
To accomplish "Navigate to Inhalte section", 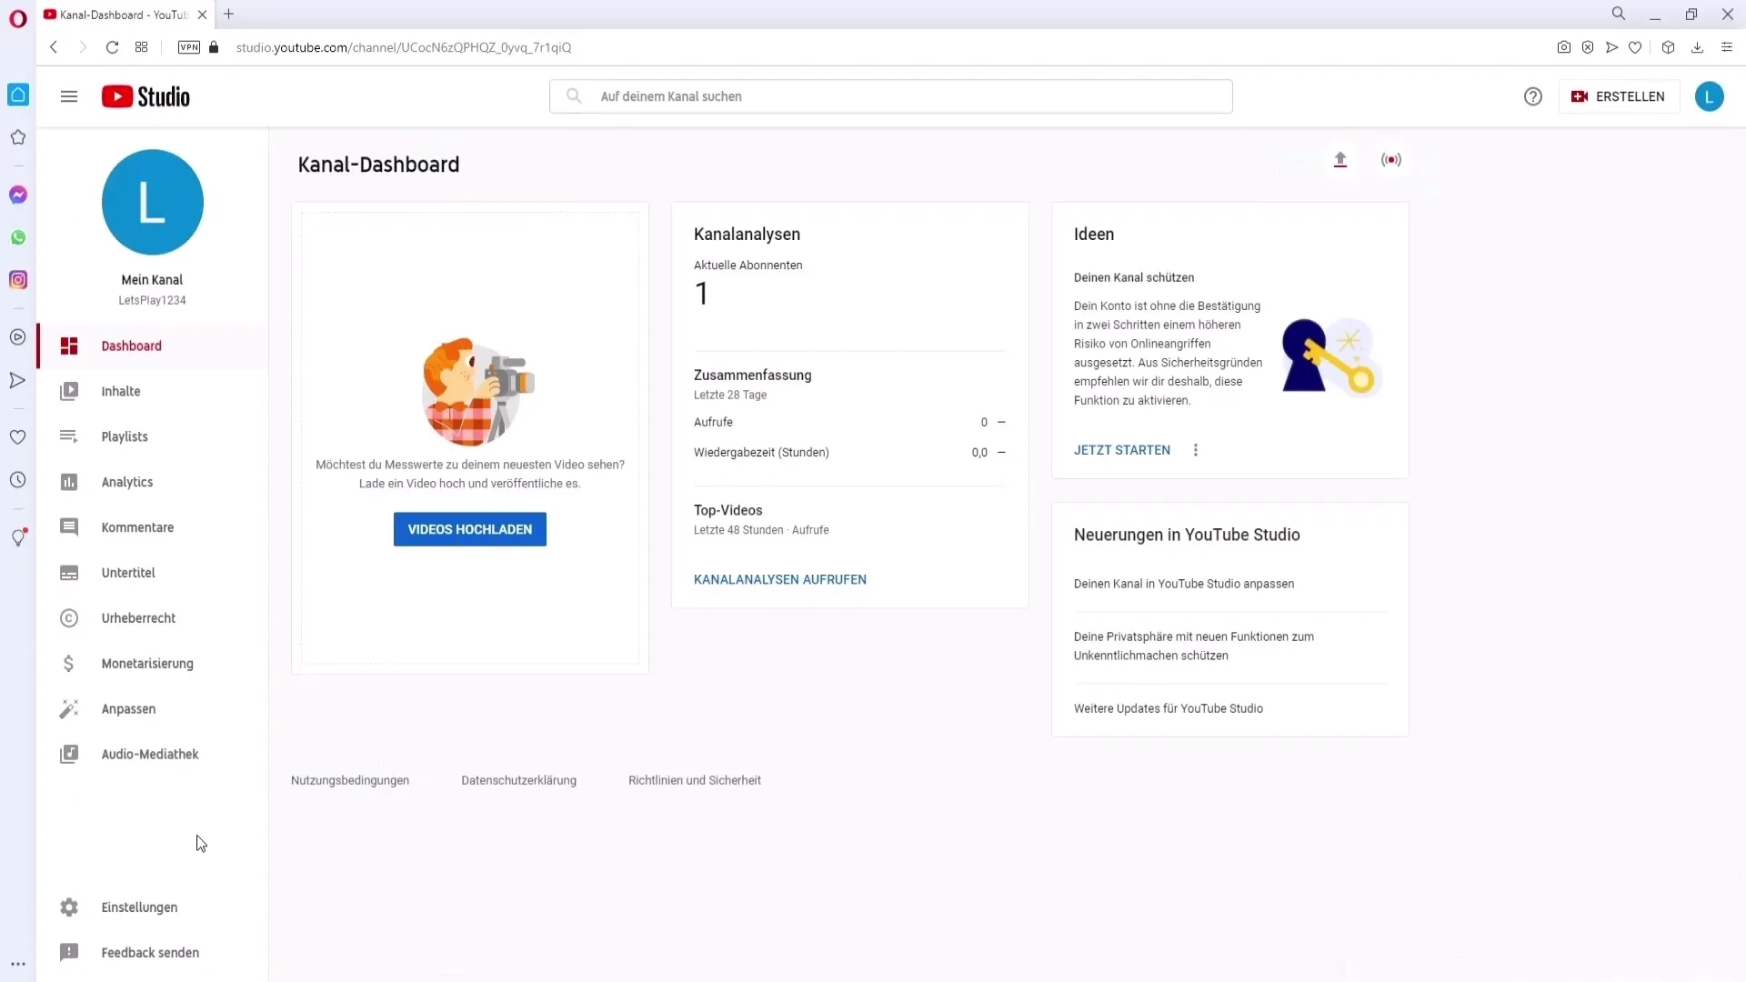I will tap(121, 391).
